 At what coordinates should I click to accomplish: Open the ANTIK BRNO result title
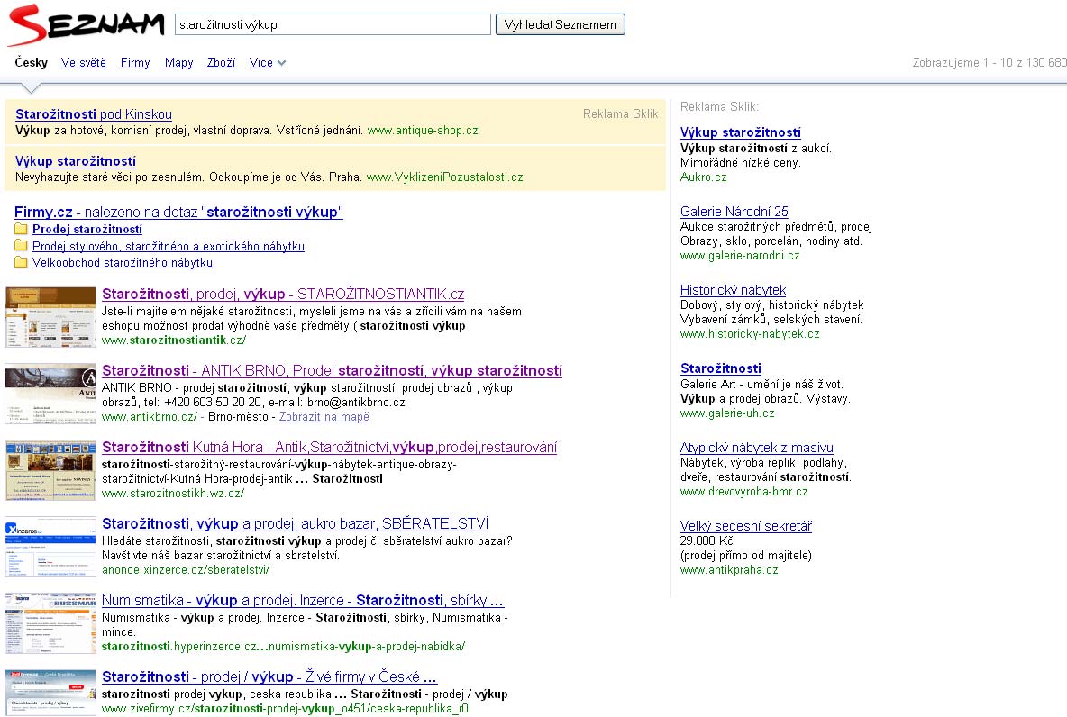(332, 371)
